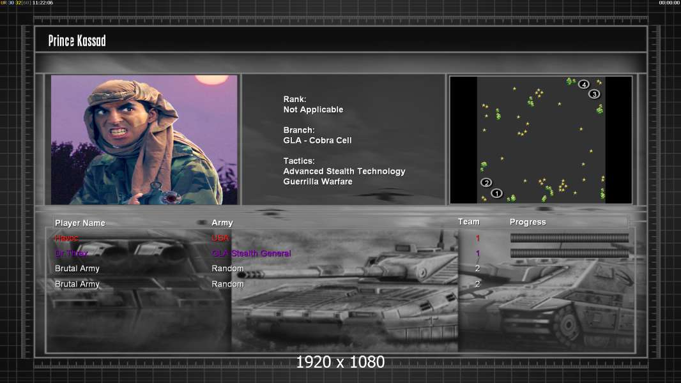Click the player name Havoc

[x=66, y=238]
